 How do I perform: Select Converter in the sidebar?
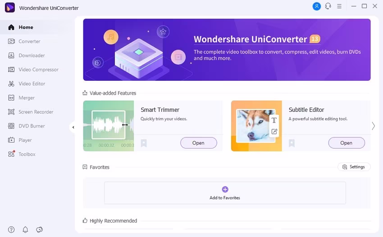(29, 41)
